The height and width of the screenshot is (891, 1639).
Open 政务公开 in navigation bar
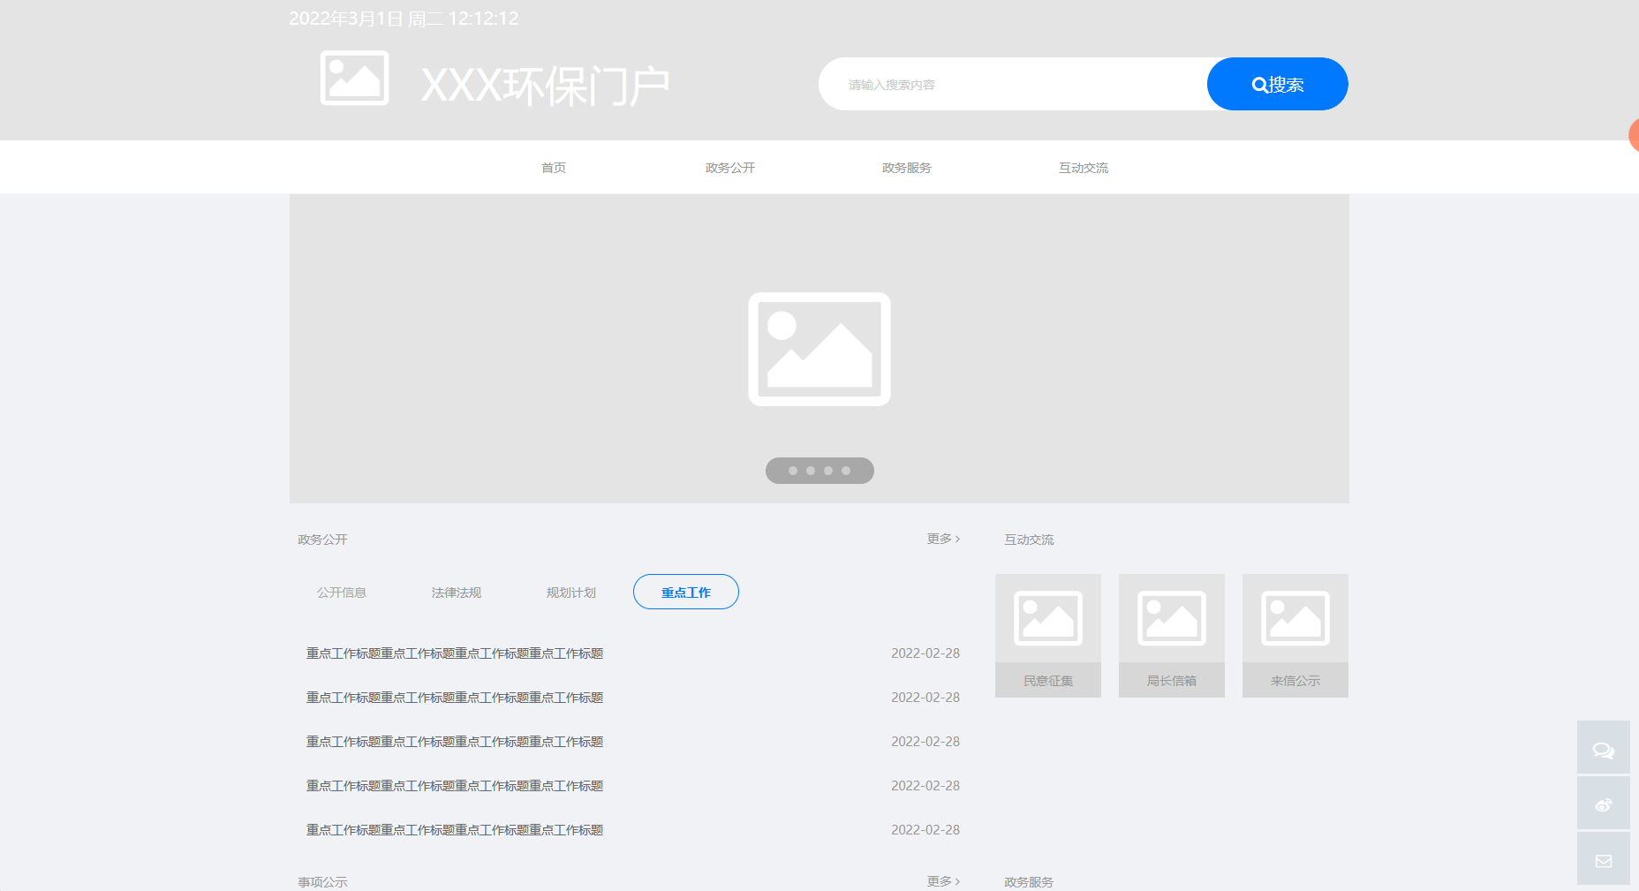pos(730,168)
